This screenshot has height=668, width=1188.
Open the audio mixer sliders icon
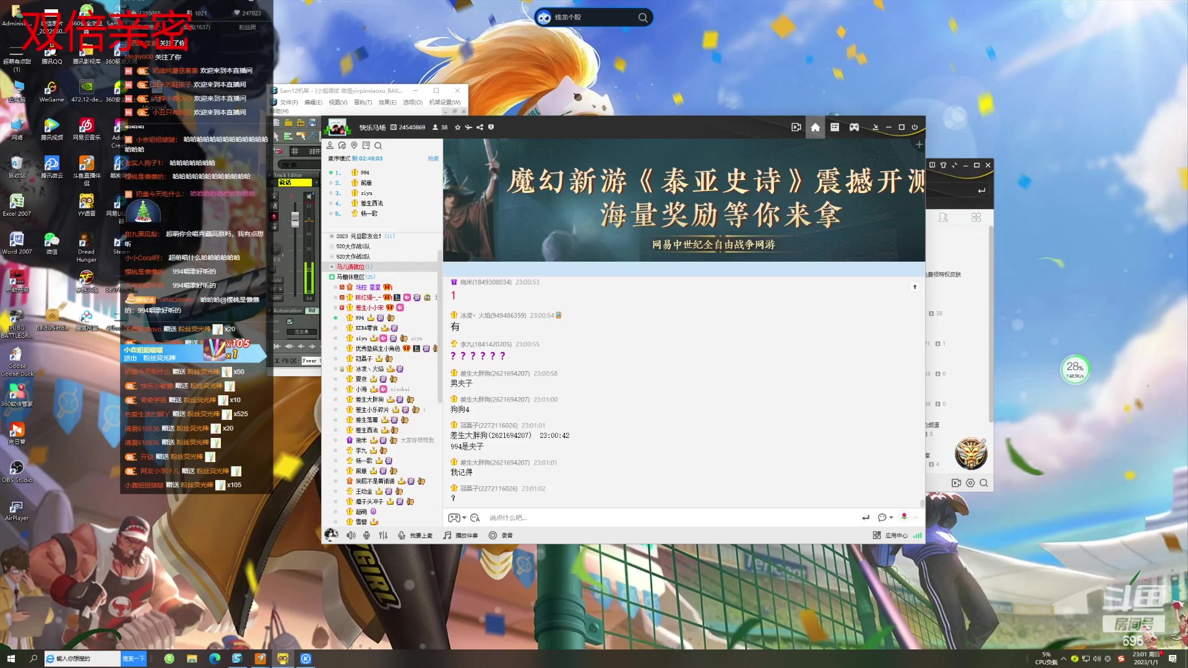click(x=383, y=535)
